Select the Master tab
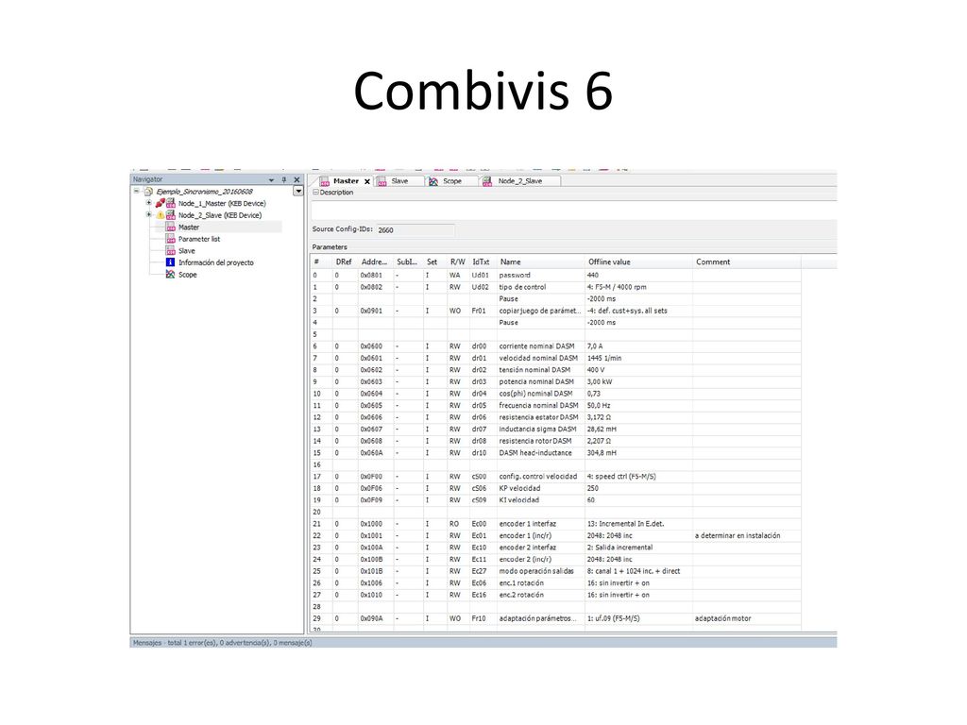 pyautogui.click(x=346, y=181)
